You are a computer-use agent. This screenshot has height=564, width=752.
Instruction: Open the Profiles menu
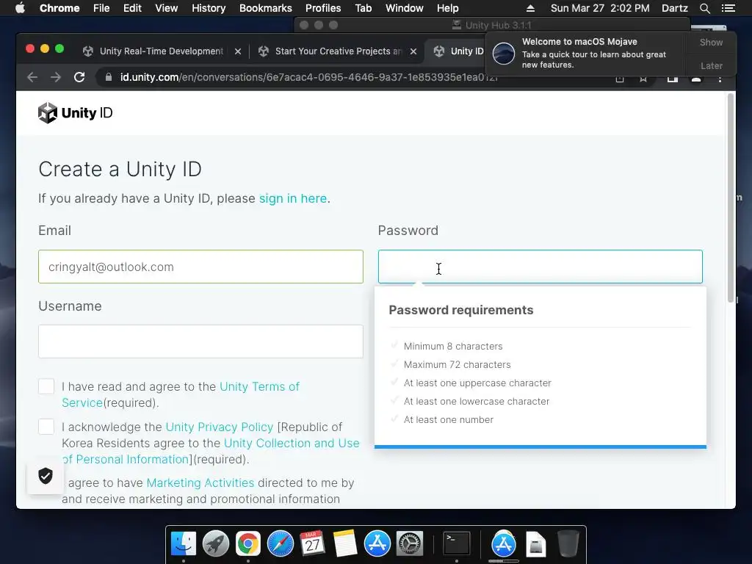tap(323, 8)
